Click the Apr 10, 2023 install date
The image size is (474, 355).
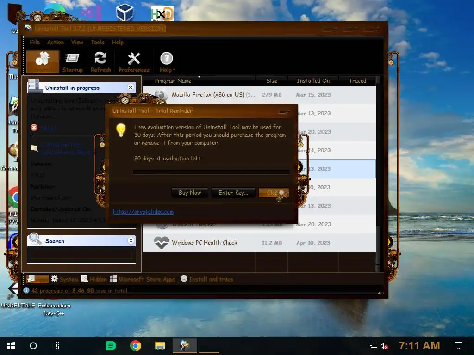pos(313,243)
